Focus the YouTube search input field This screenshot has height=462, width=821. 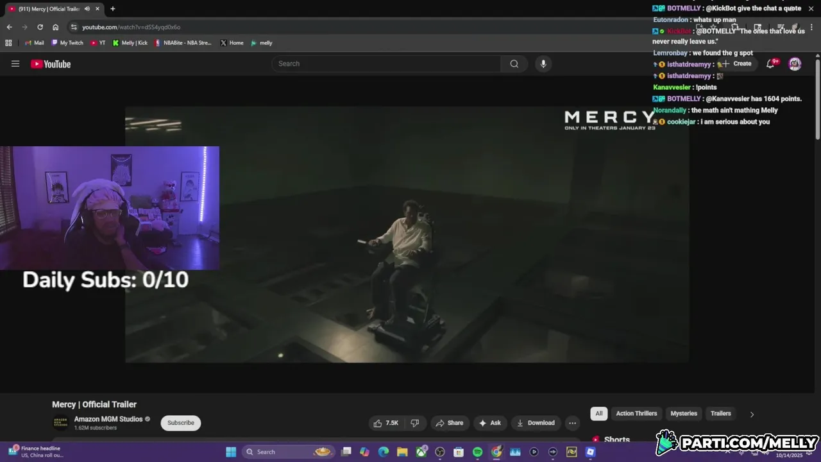click(x=386, y=64)
